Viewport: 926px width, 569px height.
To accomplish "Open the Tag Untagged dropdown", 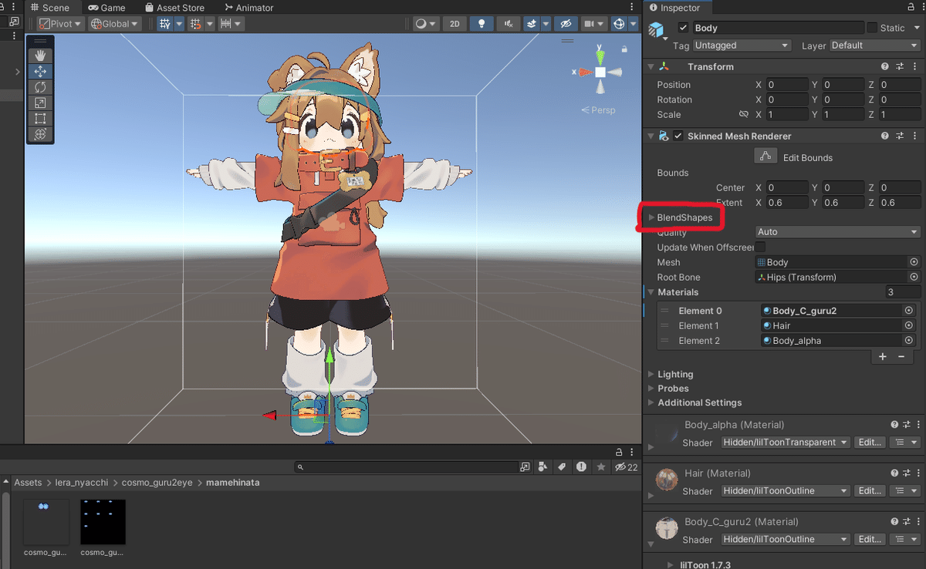I will (x=742, y=45).
